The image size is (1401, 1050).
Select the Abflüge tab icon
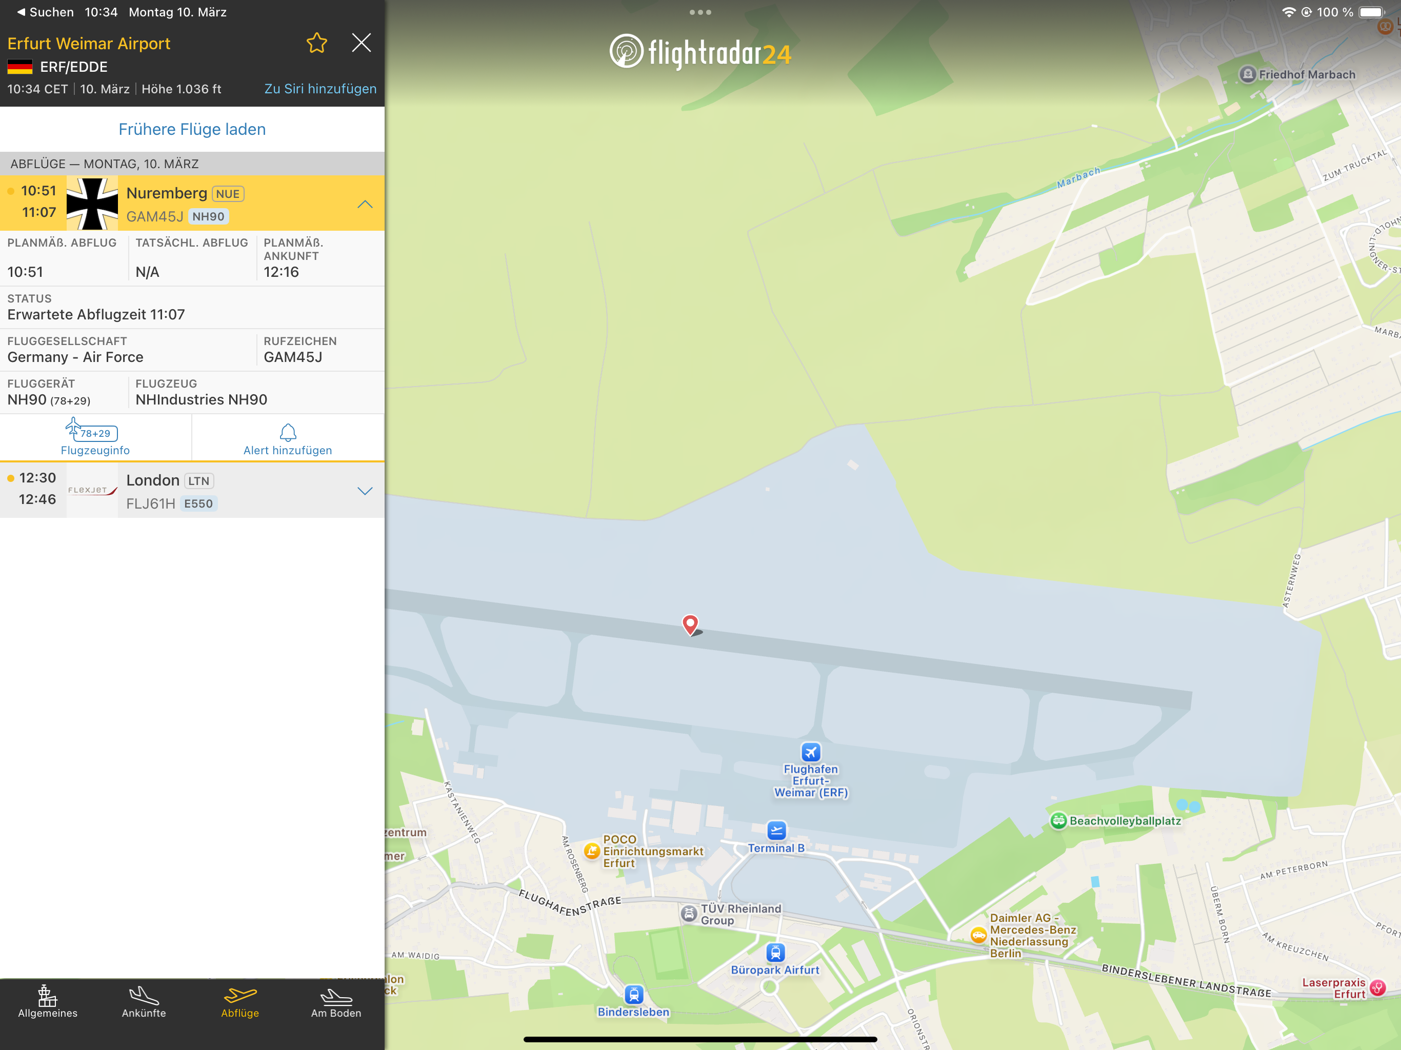240,996
